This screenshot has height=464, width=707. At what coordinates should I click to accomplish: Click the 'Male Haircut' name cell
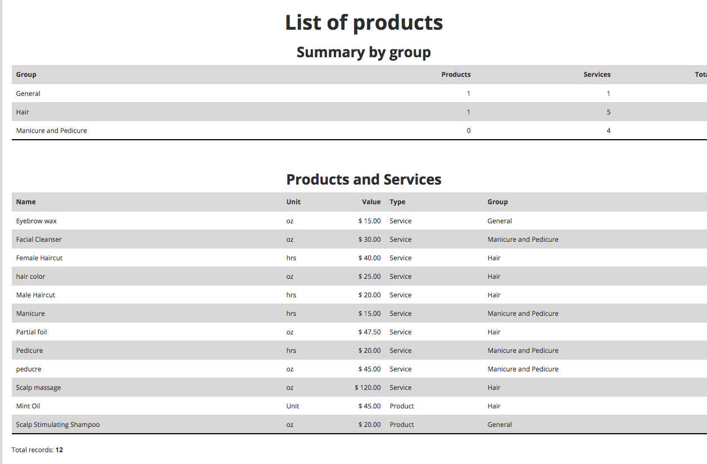tap(36, 295)
